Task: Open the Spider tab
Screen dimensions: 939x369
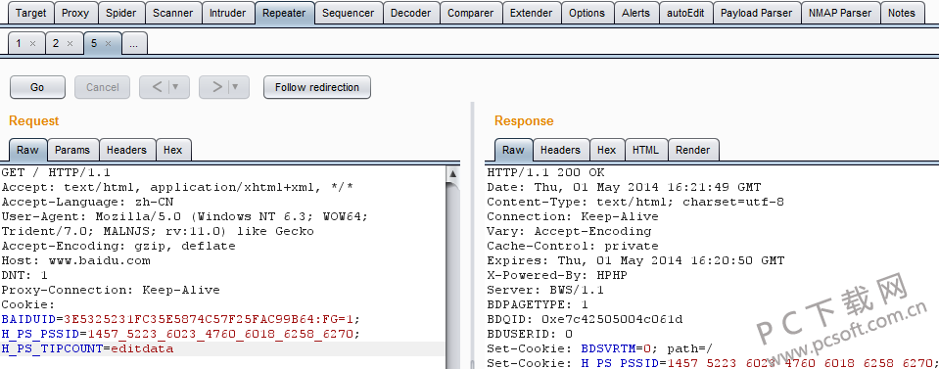Action: point(121,13)
